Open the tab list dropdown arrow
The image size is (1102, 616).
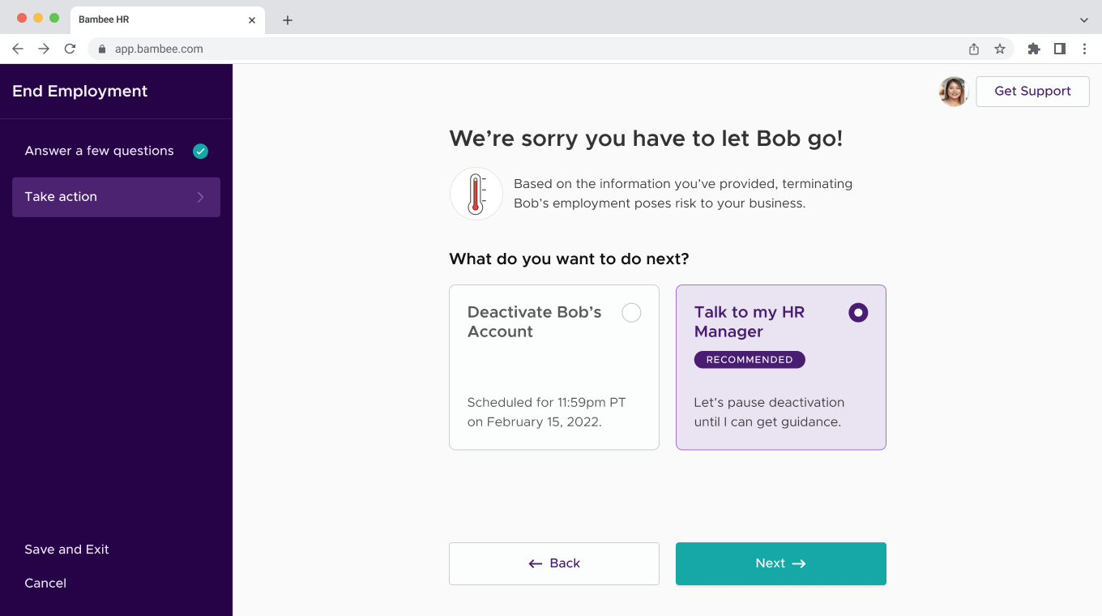[x=1084, y=19]
